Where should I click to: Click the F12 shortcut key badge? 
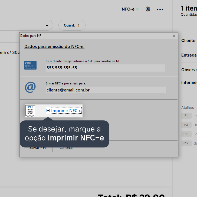(186, 143)
